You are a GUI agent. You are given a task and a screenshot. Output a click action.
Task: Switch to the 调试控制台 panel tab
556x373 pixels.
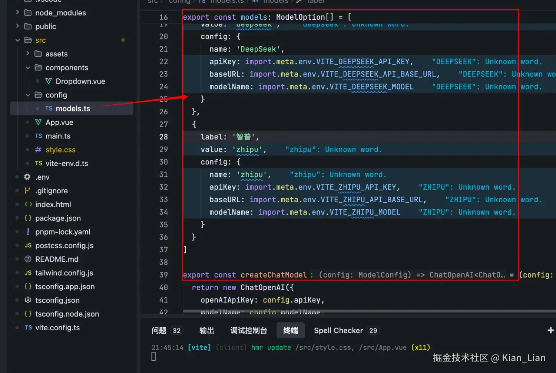(x=249, y=330)
